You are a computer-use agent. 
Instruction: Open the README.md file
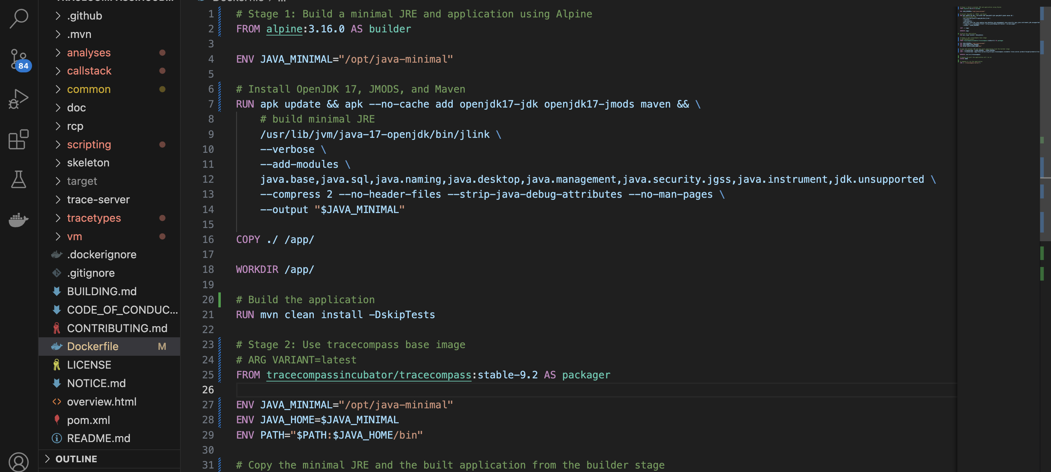pos(98,438)
